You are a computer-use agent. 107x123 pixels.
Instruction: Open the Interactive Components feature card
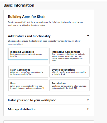coord(70,56)
